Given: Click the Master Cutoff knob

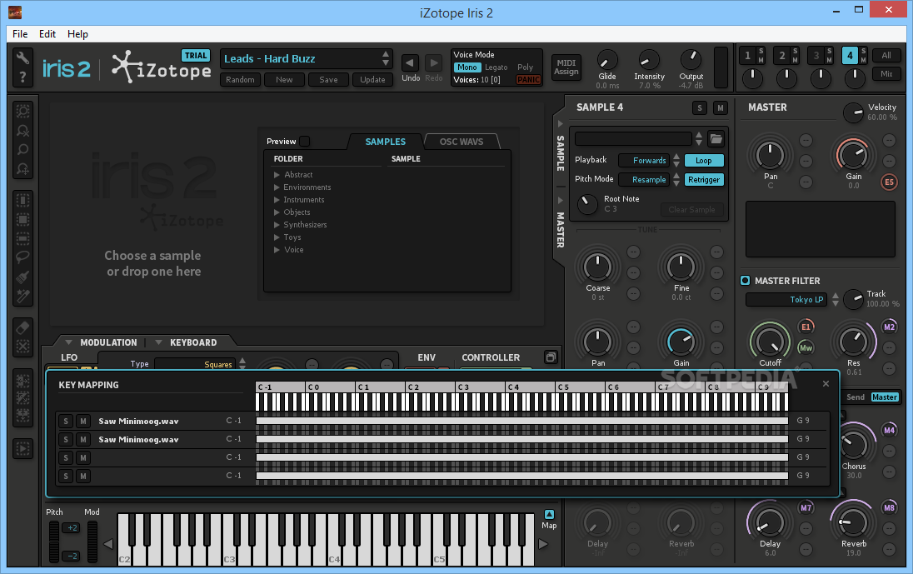Looking at the screenshot, I should pos(770,342).
